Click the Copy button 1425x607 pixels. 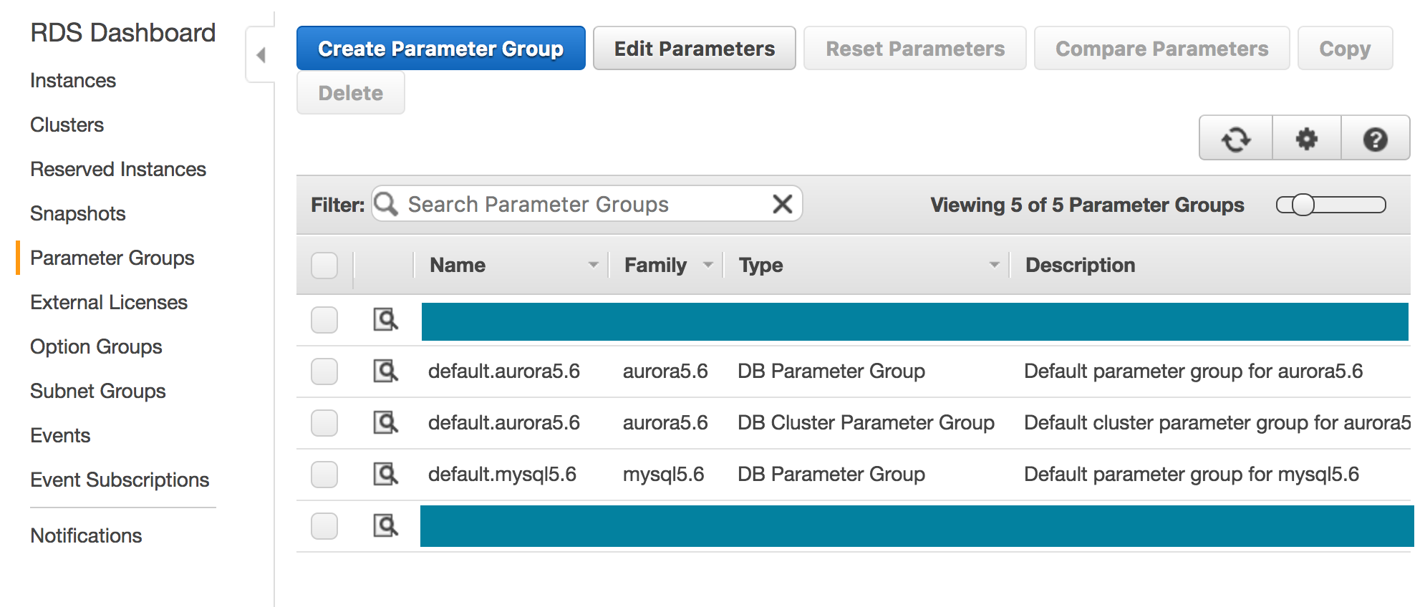pos(1346,48)
